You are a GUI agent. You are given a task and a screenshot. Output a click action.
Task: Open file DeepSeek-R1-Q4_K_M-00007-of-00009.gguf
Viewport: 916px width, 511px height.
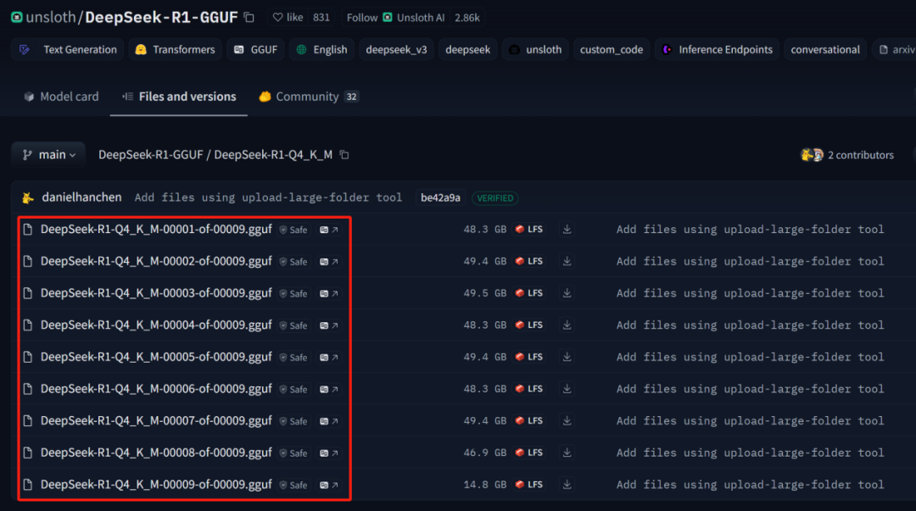click(x=156, y=420)
